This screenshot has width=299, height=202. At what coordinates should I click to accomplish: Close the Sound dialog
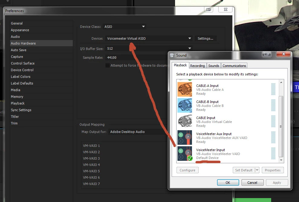[283, 54]
